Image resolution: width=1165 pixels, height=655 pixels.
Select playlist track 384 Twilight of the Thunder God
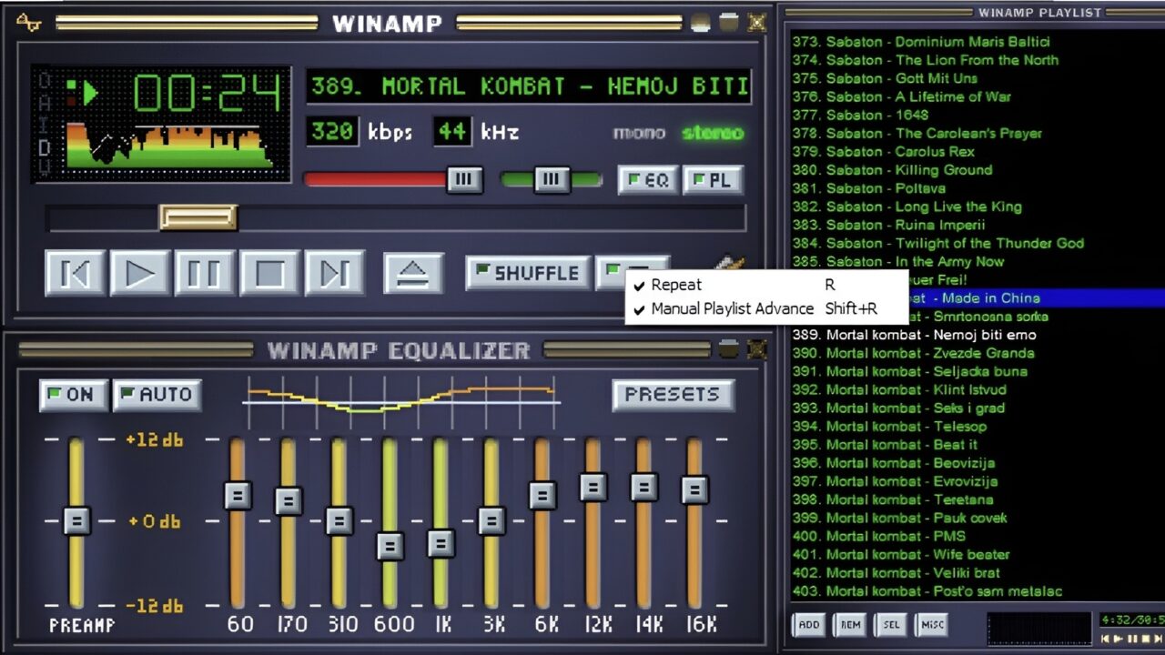938,243
